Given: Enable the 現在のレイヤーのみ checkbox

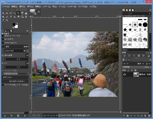Looking at the screenshot, I should tap(3, 36).
